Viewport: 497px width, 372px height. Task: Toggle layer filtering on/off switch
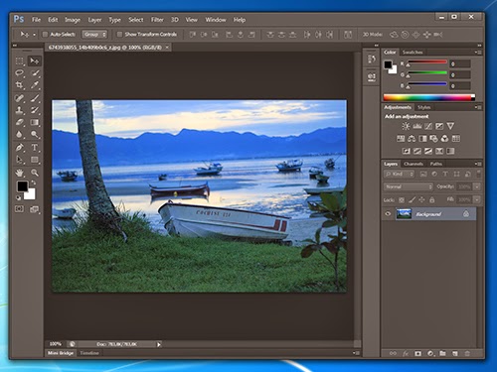tap(478, 174)
